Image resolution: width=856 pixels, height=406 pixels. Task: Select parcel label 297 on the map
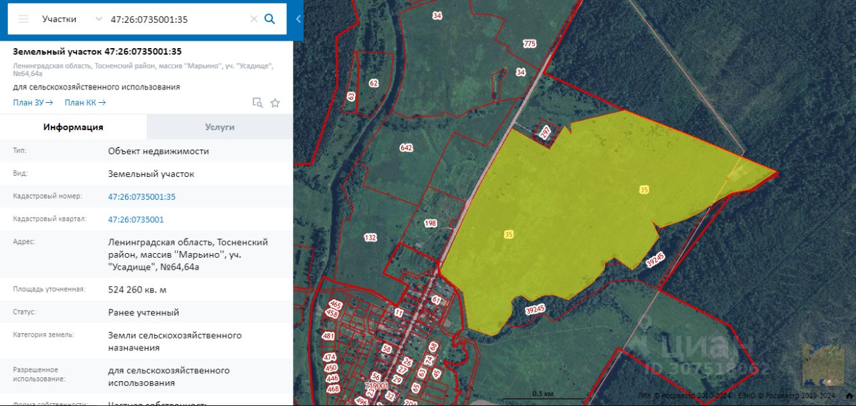point(545,132)
